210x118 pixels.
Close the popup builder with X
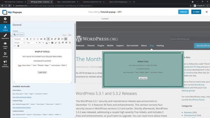pyautogui.click(x=207, y=12)
